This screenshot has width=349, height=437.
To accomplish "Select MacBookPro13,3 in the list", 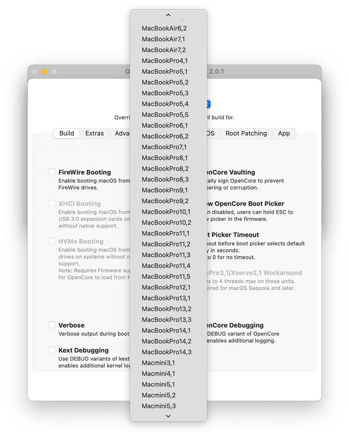I will pos(168,320).
